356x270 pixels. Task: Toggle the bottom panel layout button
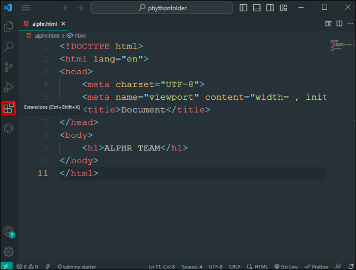[x=256, y=8]
